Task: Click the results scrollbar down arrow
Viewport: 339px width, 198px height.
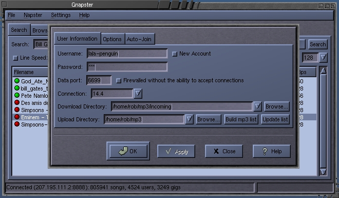Action: pos(323,172)
